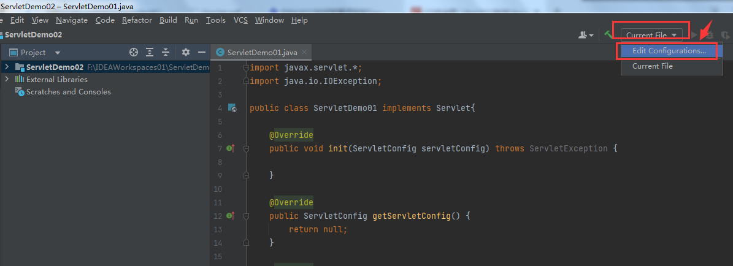
Task: Switch to ServletDemo01.java editor tab
Action: 261,52
